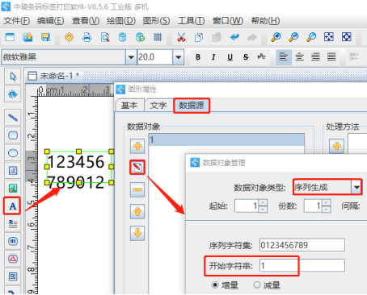Click the last view toolbar icon
This screenshot has height=295, width=367.
pyautogui.click(x=347, y=37)
